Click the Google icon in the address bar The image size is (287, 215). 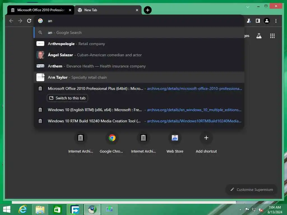(40, 21)
